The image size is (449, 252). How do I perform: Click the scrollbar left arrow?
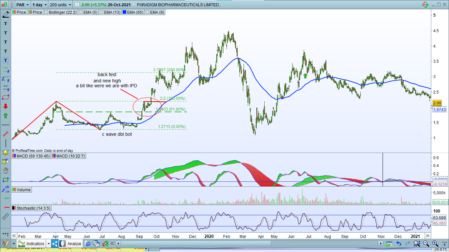click(118, 243)
